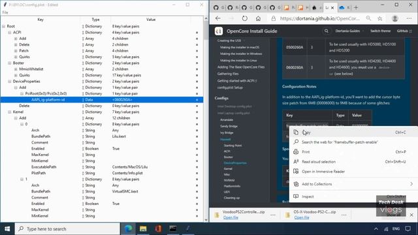Open the notification center icon

tap(408, 228)
